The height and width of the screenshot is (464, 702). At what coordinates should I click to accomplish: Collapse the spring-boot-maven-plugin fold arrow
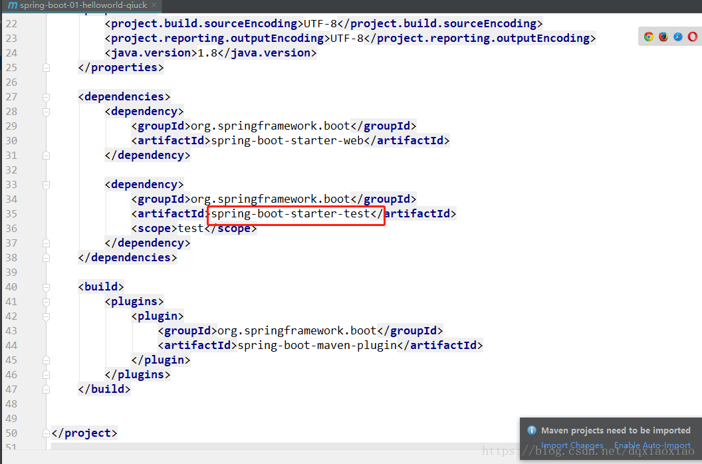click(x=45, y=316)
